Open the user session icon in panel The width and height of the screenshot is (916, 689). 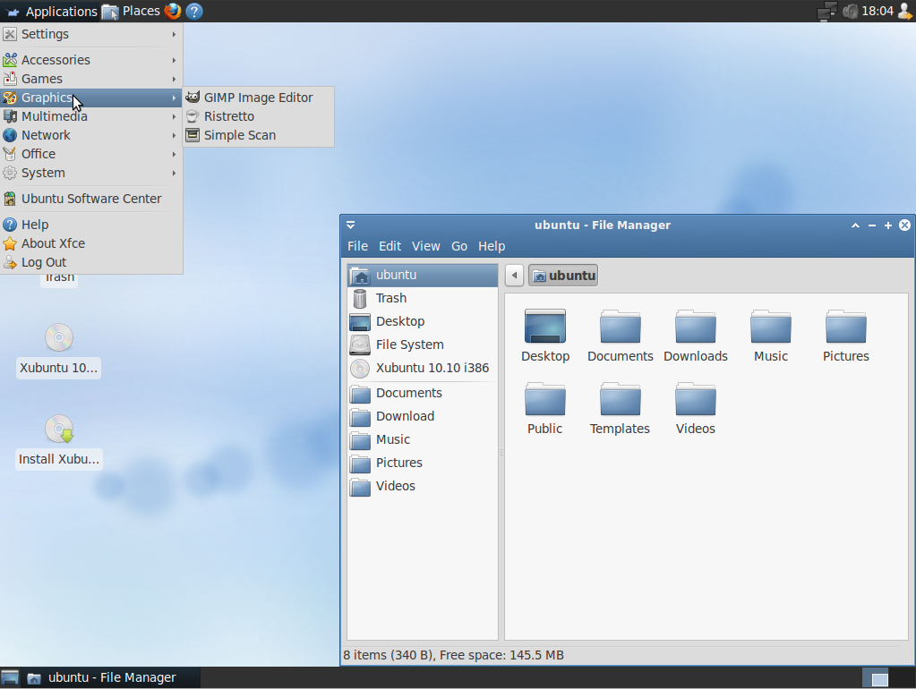905,11
